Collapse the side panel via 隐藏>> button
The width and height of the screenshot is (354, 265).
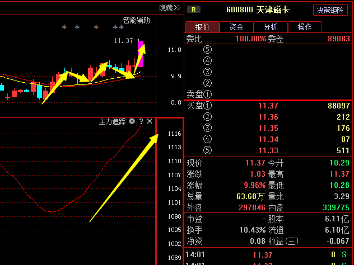tap(169, 8)
